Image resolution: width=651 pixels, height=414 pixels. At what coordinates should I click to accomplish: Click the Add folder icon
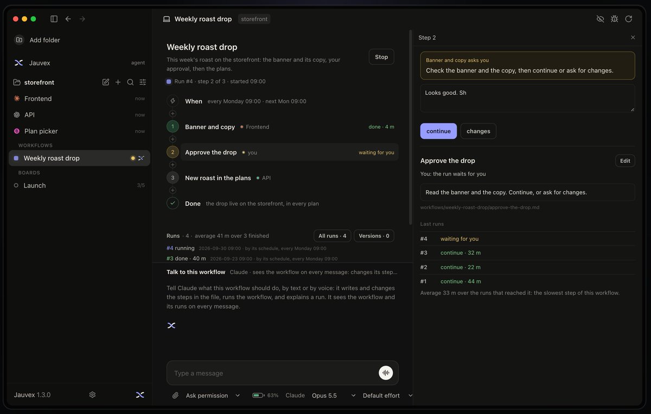point(19,40)
